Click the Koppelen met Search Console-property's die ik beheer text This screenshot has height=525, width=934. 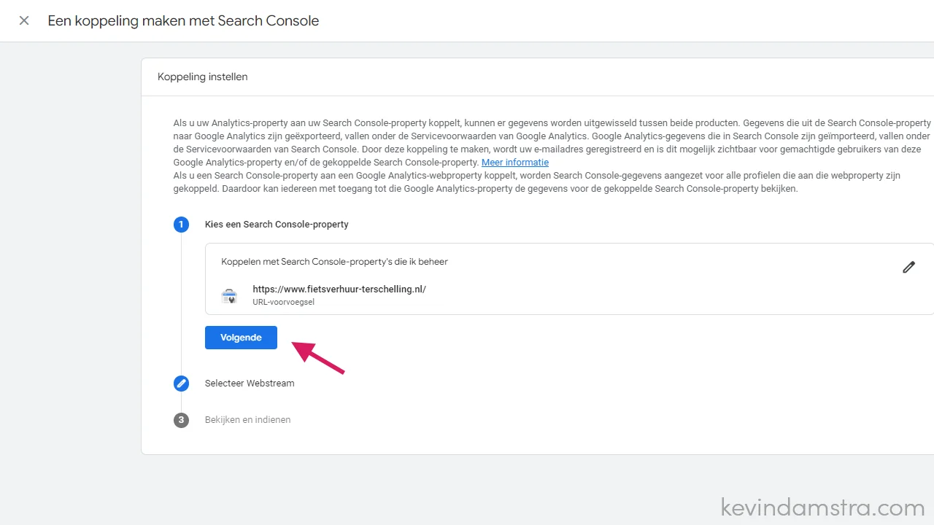click(335, 261)
